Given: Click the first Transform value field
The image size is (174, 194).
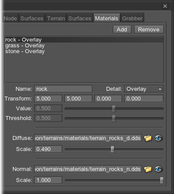Looking at the screenshot, I should [x=48, y=99].
